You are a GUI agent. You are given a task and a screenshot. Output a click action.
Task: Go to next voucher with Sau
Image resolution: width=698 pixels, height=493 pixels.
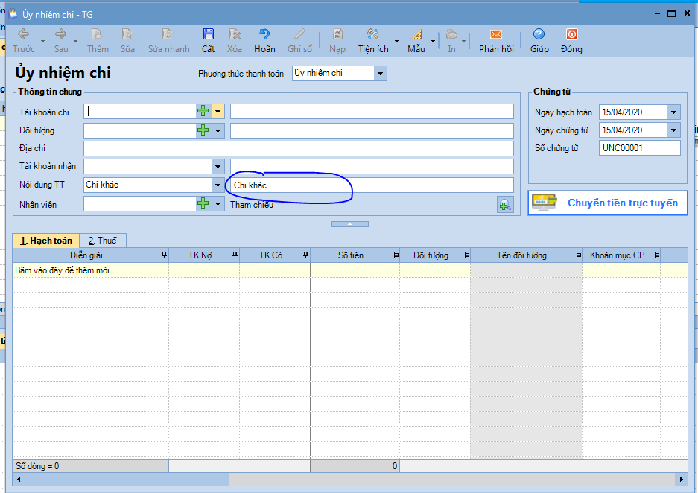[61, 41]
